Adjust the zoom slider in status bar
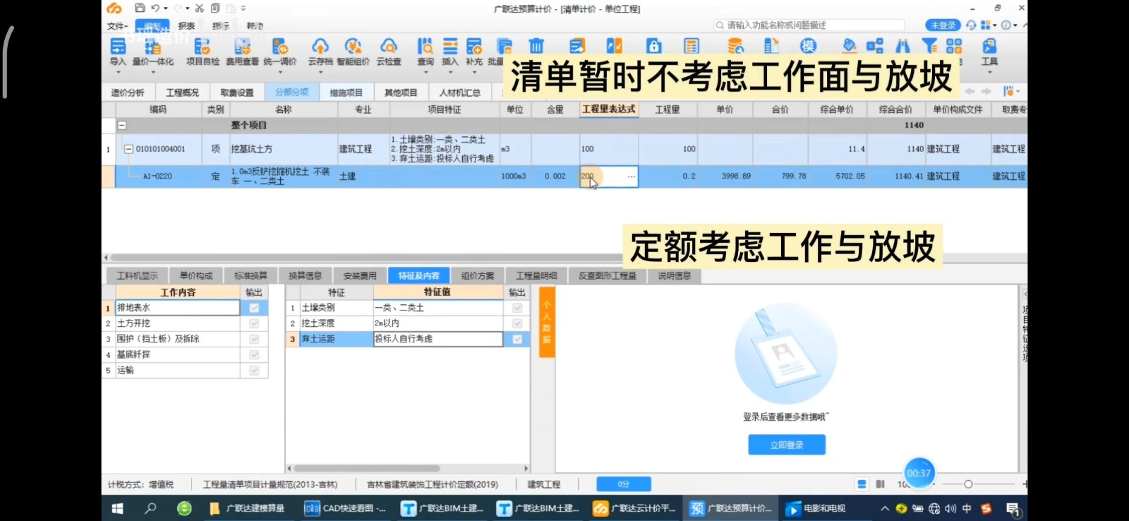The image size is (1129, 521). (x=968, y=484)
